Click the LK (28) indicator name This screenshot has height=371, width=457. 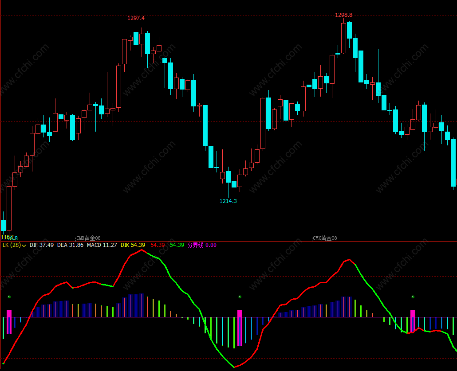12,245
